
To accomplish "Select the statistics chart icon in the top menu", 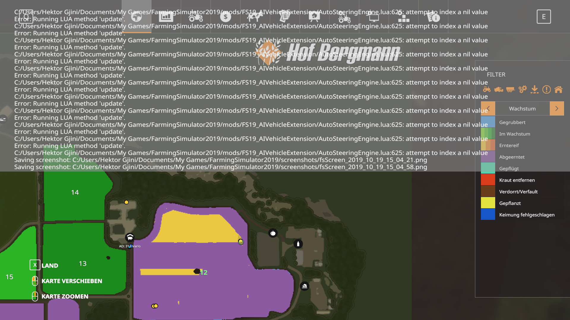I will pyautogui.click(x=166, y=17).
